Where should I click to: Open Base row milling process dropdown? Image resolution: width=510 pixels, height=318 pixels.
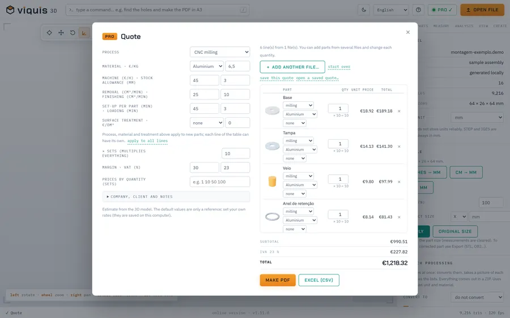pos(298,105)
